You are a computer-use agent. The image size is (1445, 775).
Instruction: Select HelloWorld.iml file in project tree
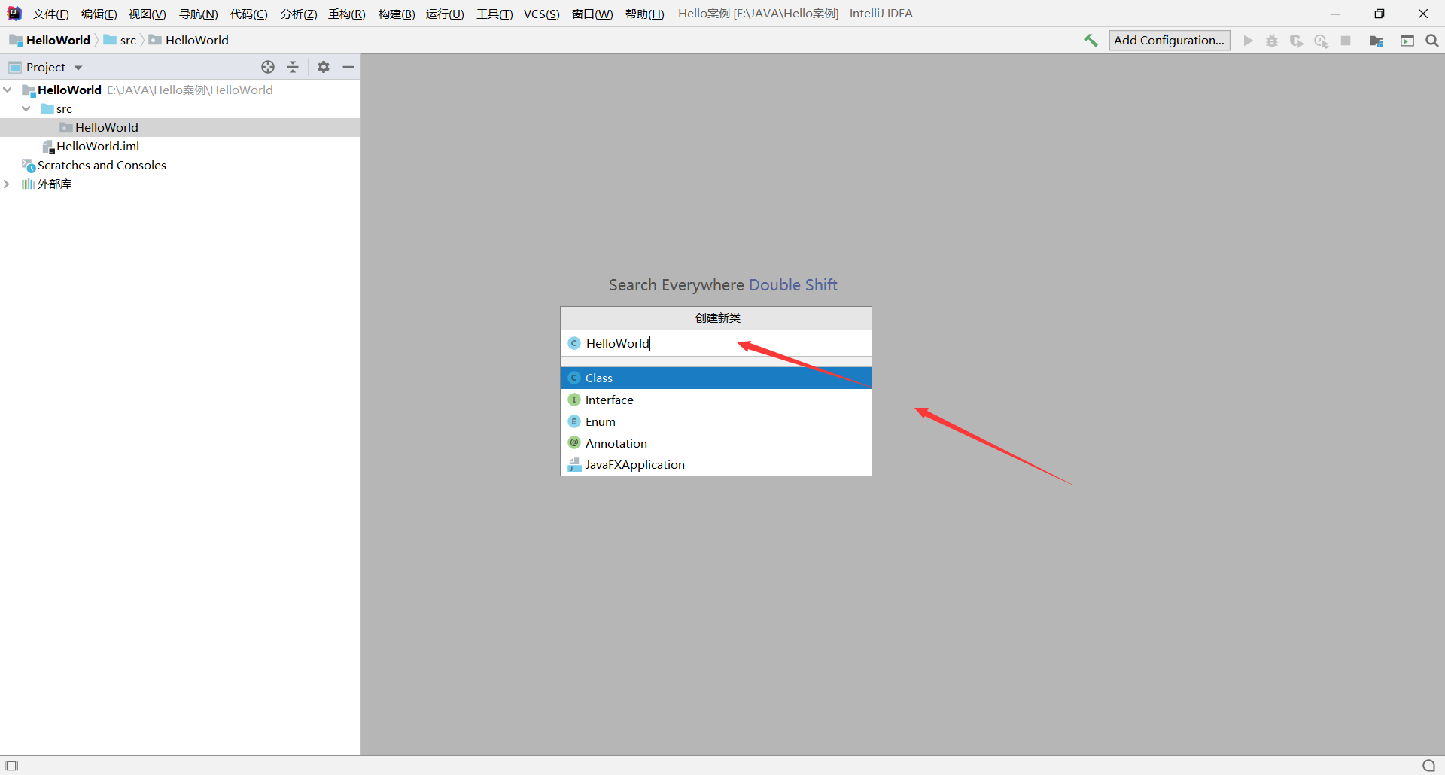pyautogui.click(x=180, y=146)
